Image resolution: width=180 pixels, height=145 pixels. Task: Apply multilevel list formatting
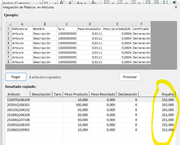click(134, 2)
